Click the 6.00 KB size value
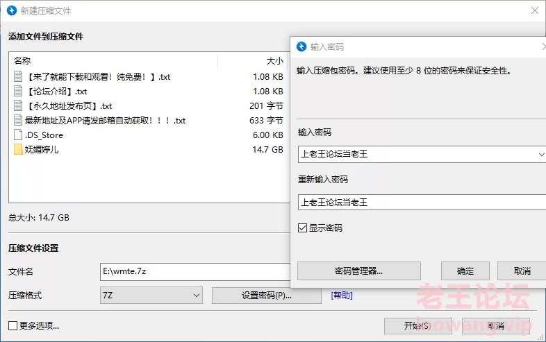This screenshot has width=546, height=342. 268,135
